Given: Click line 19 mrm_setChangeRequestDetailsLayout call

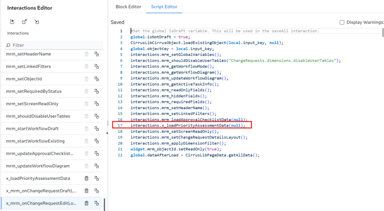Looking at the screenshot, I should (x=189, y=137).
